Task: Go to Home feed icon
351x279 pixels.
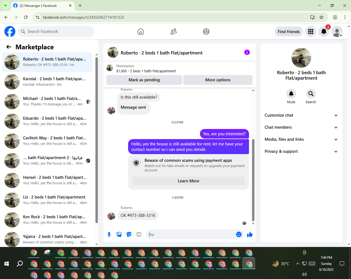Action: pyautogui.click(x=141, y=31)
